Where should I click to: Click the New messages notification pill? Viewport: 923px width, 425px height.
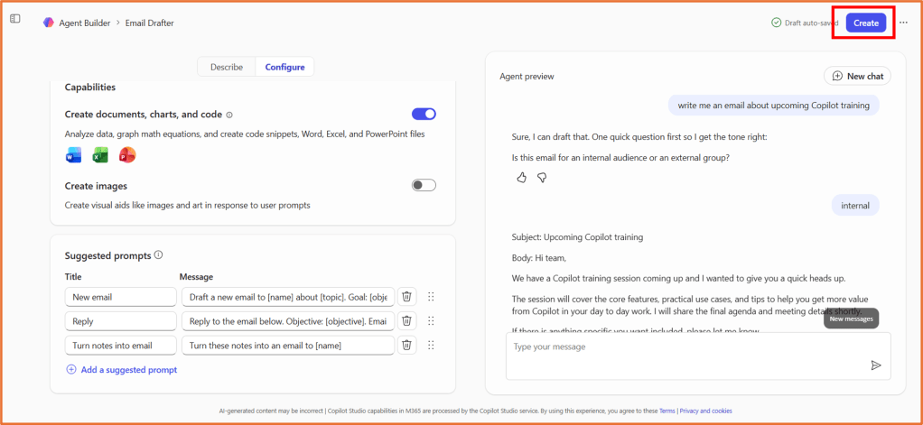coord(851,319)
